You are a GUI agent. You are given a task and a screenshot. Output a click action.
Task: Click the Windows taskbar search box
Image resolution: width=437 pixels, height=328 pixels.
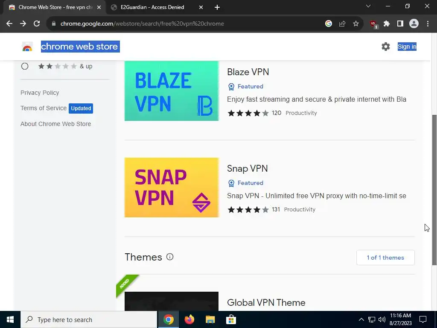(89, 319)
